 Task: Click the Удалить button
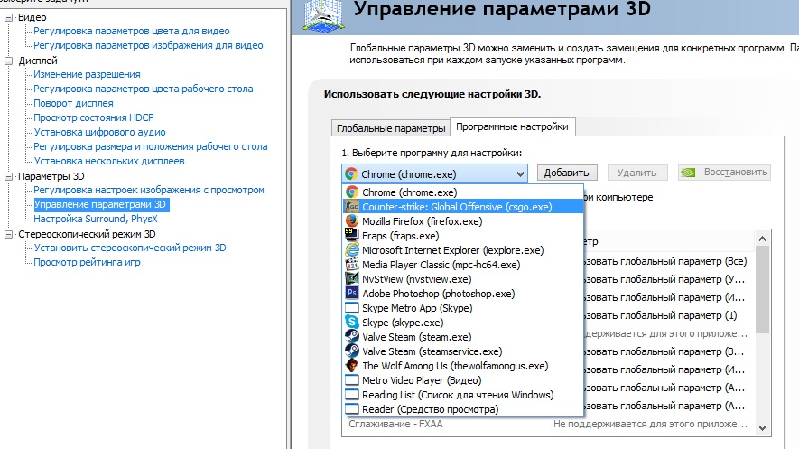637,173
